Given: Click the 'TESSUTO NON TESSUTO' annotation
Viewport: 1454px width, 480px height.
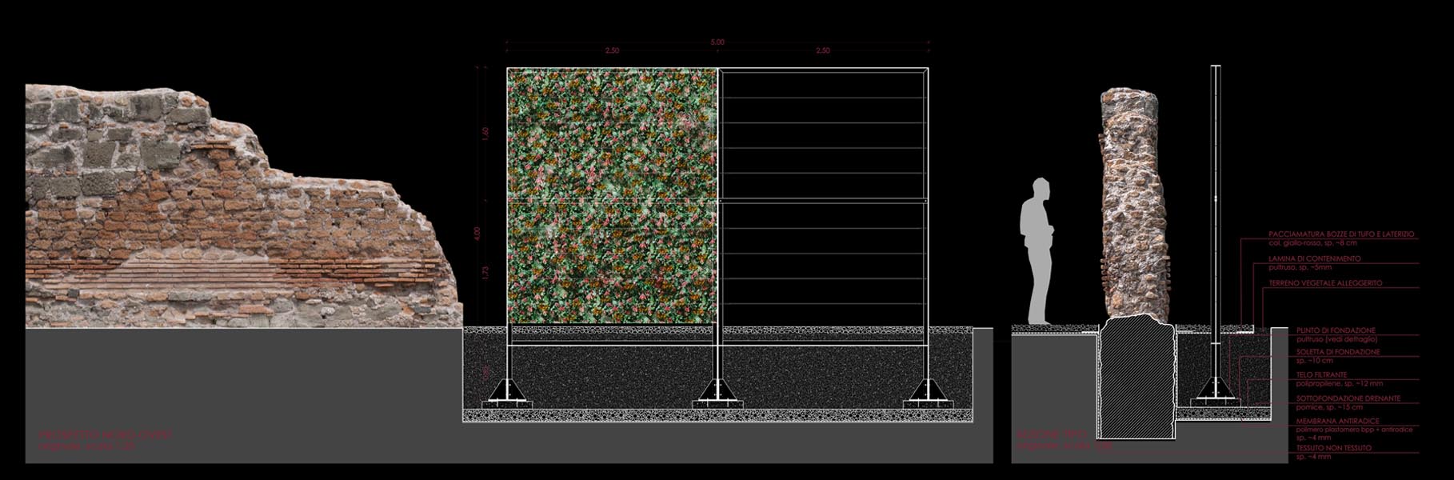Looking at the screenshot, I should (1333, 448).
